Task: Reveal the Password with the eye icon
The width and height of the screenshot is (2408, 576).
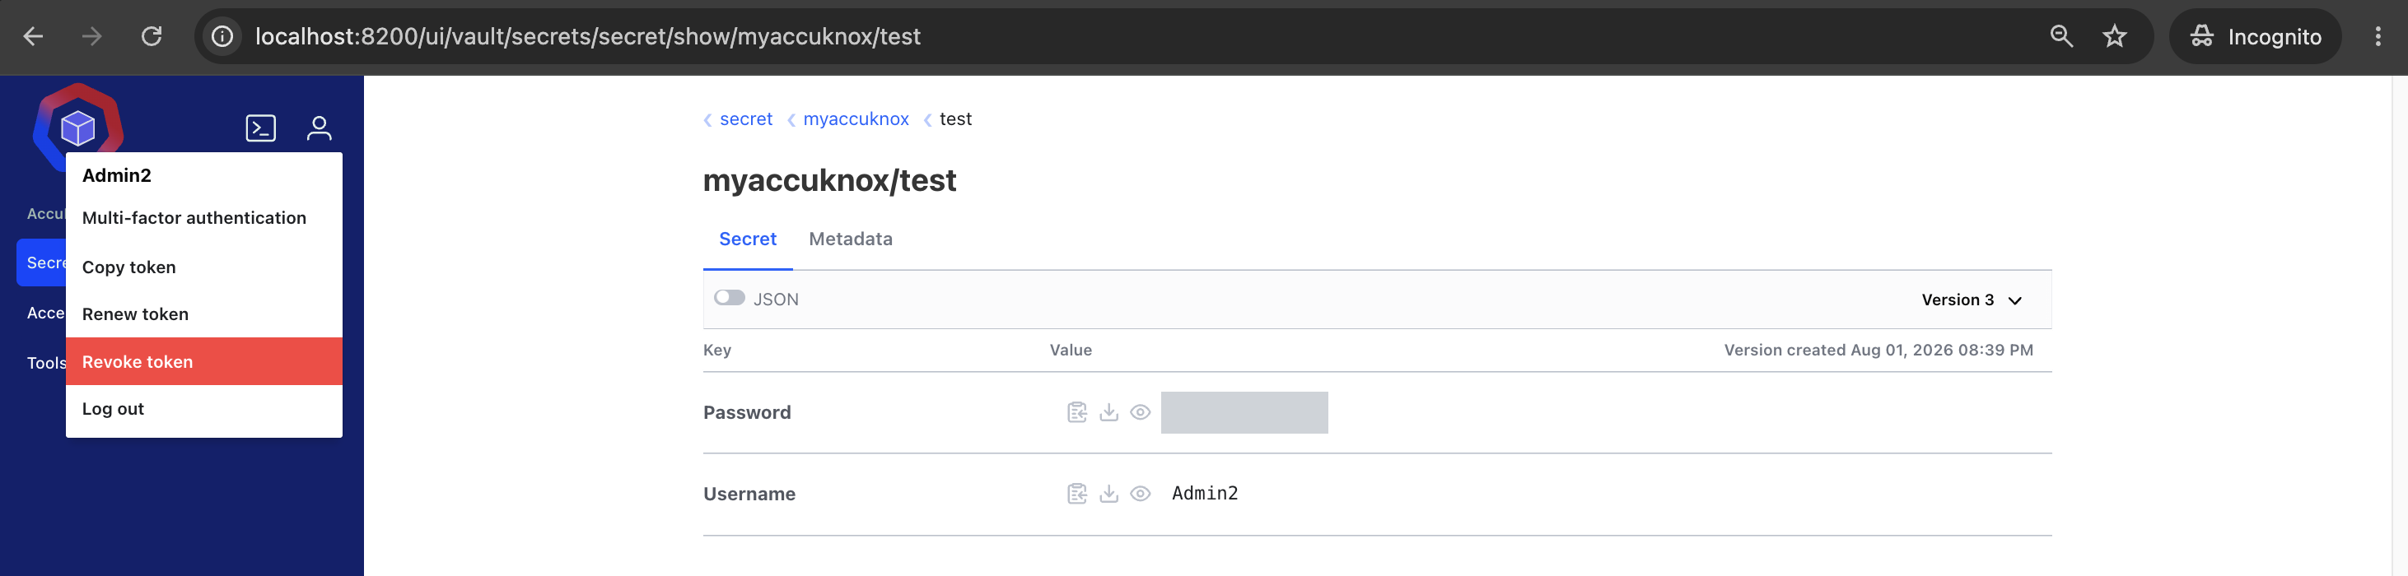Action: [1141, 412]
